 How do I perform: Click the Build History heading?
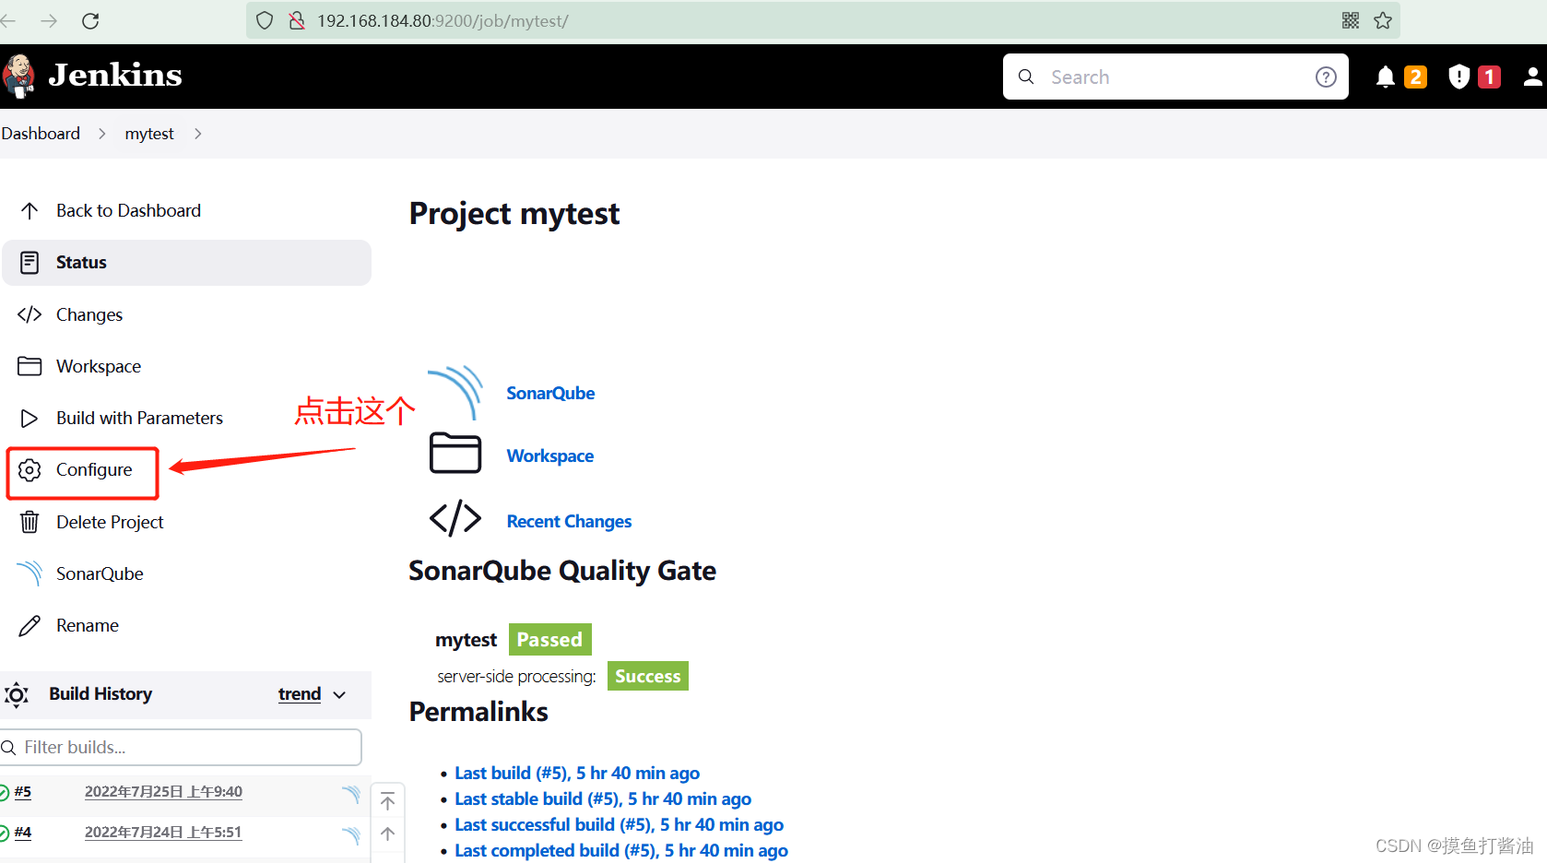(100, 694)
